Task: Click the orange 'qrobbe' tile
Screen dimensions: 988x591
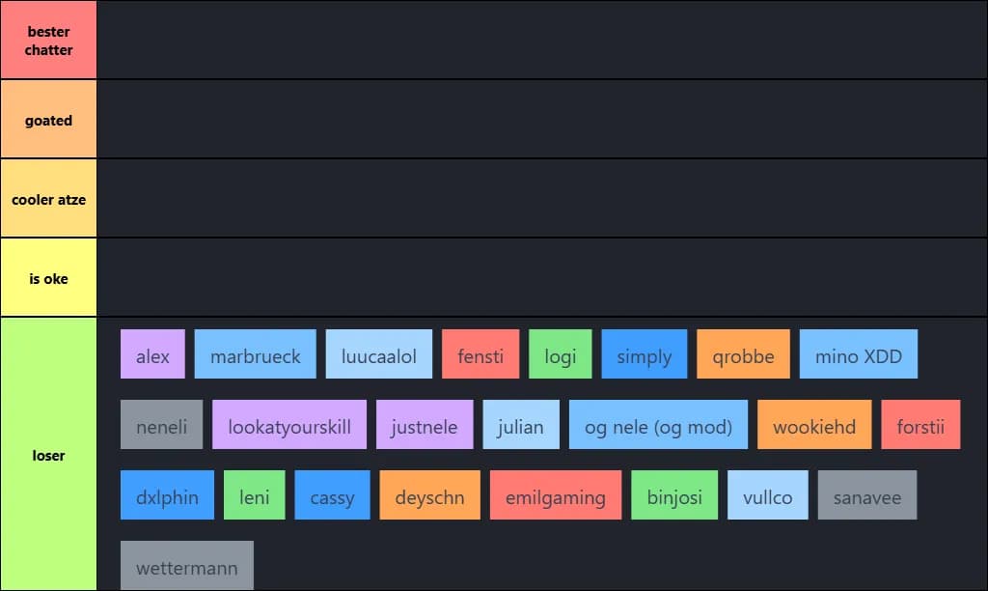Action: coord(743,354)
